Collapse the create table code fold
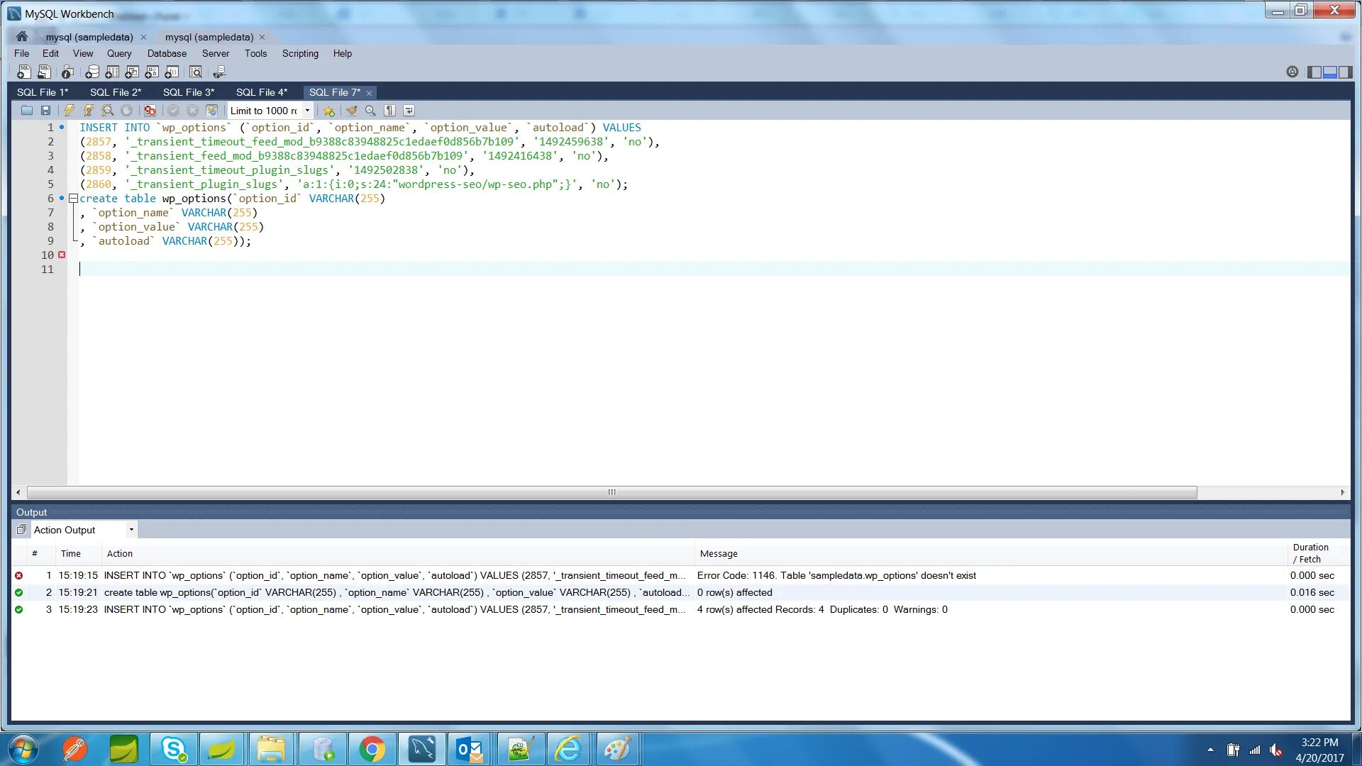The height and width of the screenshot is (766, 1362). 73,199
